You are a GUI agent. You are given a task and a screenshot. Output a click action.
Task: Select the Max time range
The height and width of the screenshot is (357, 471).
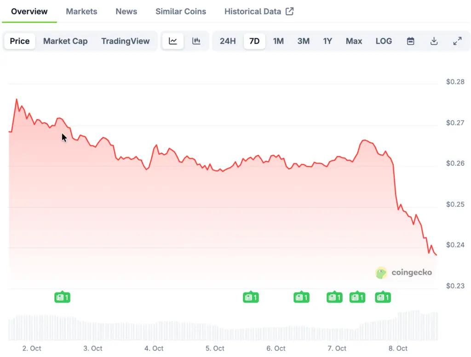tap(354, 41)
